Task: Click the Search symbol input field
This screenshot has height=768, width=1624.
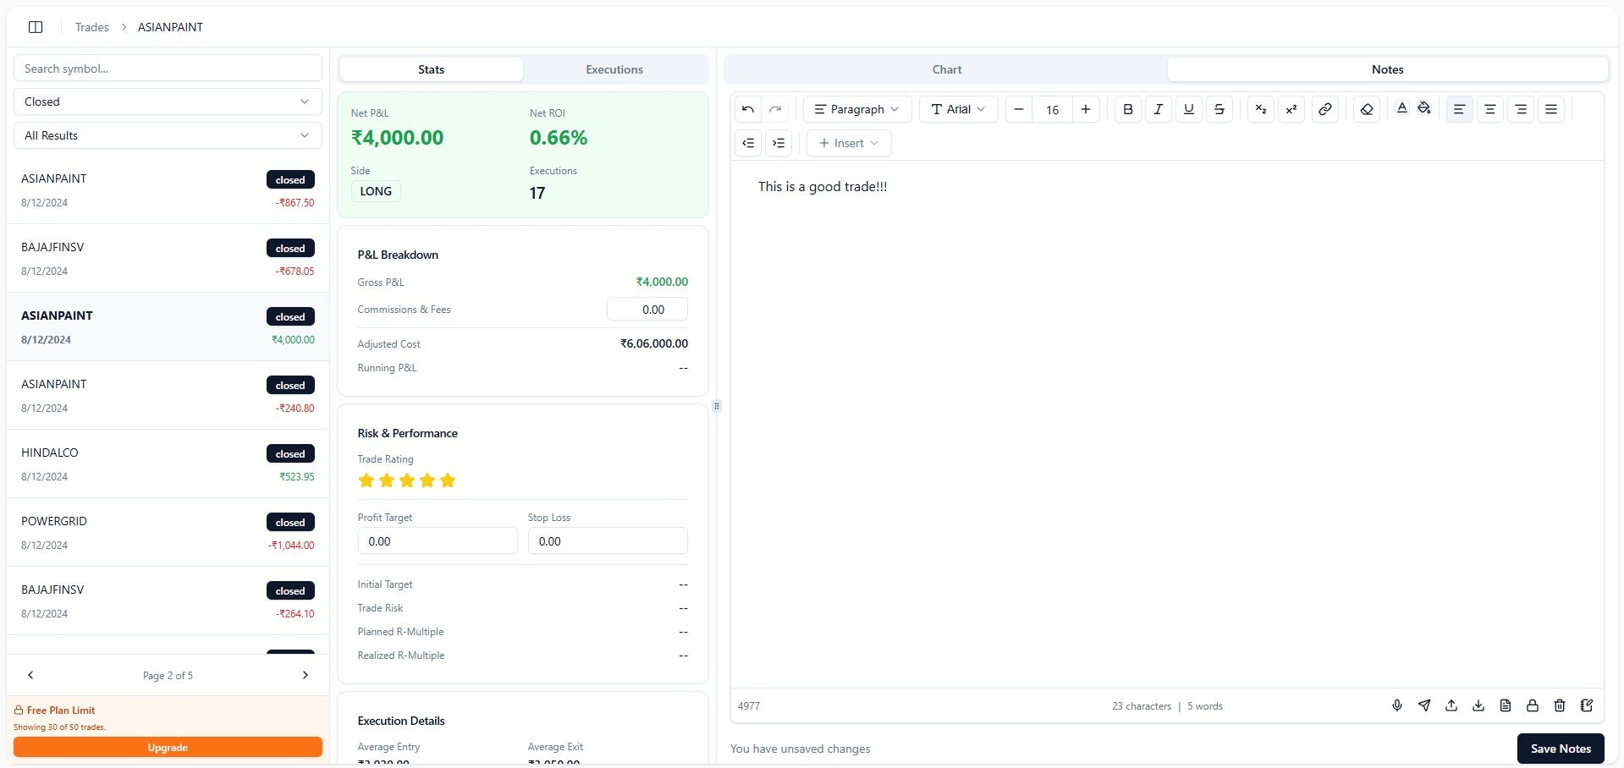Action: [x=167, y=68]
